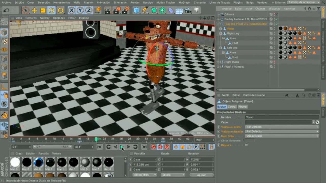
Task: Click the Aplicar button
Action: click(x=201, y=175)
